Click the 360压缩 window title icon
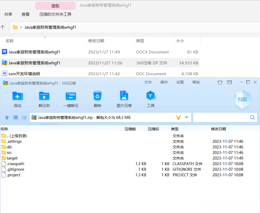This screenshot has width=260, height=213. (x=6, y=83)
